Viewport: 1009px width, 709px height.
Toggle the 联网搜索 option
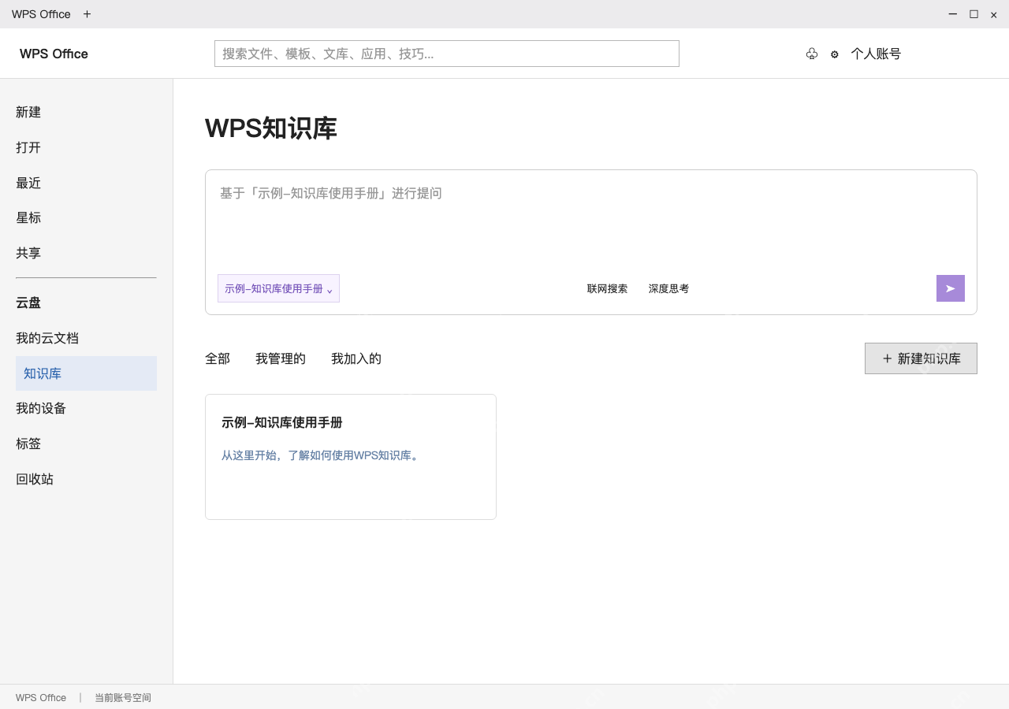pyautogui.click(x=607, y=288)
